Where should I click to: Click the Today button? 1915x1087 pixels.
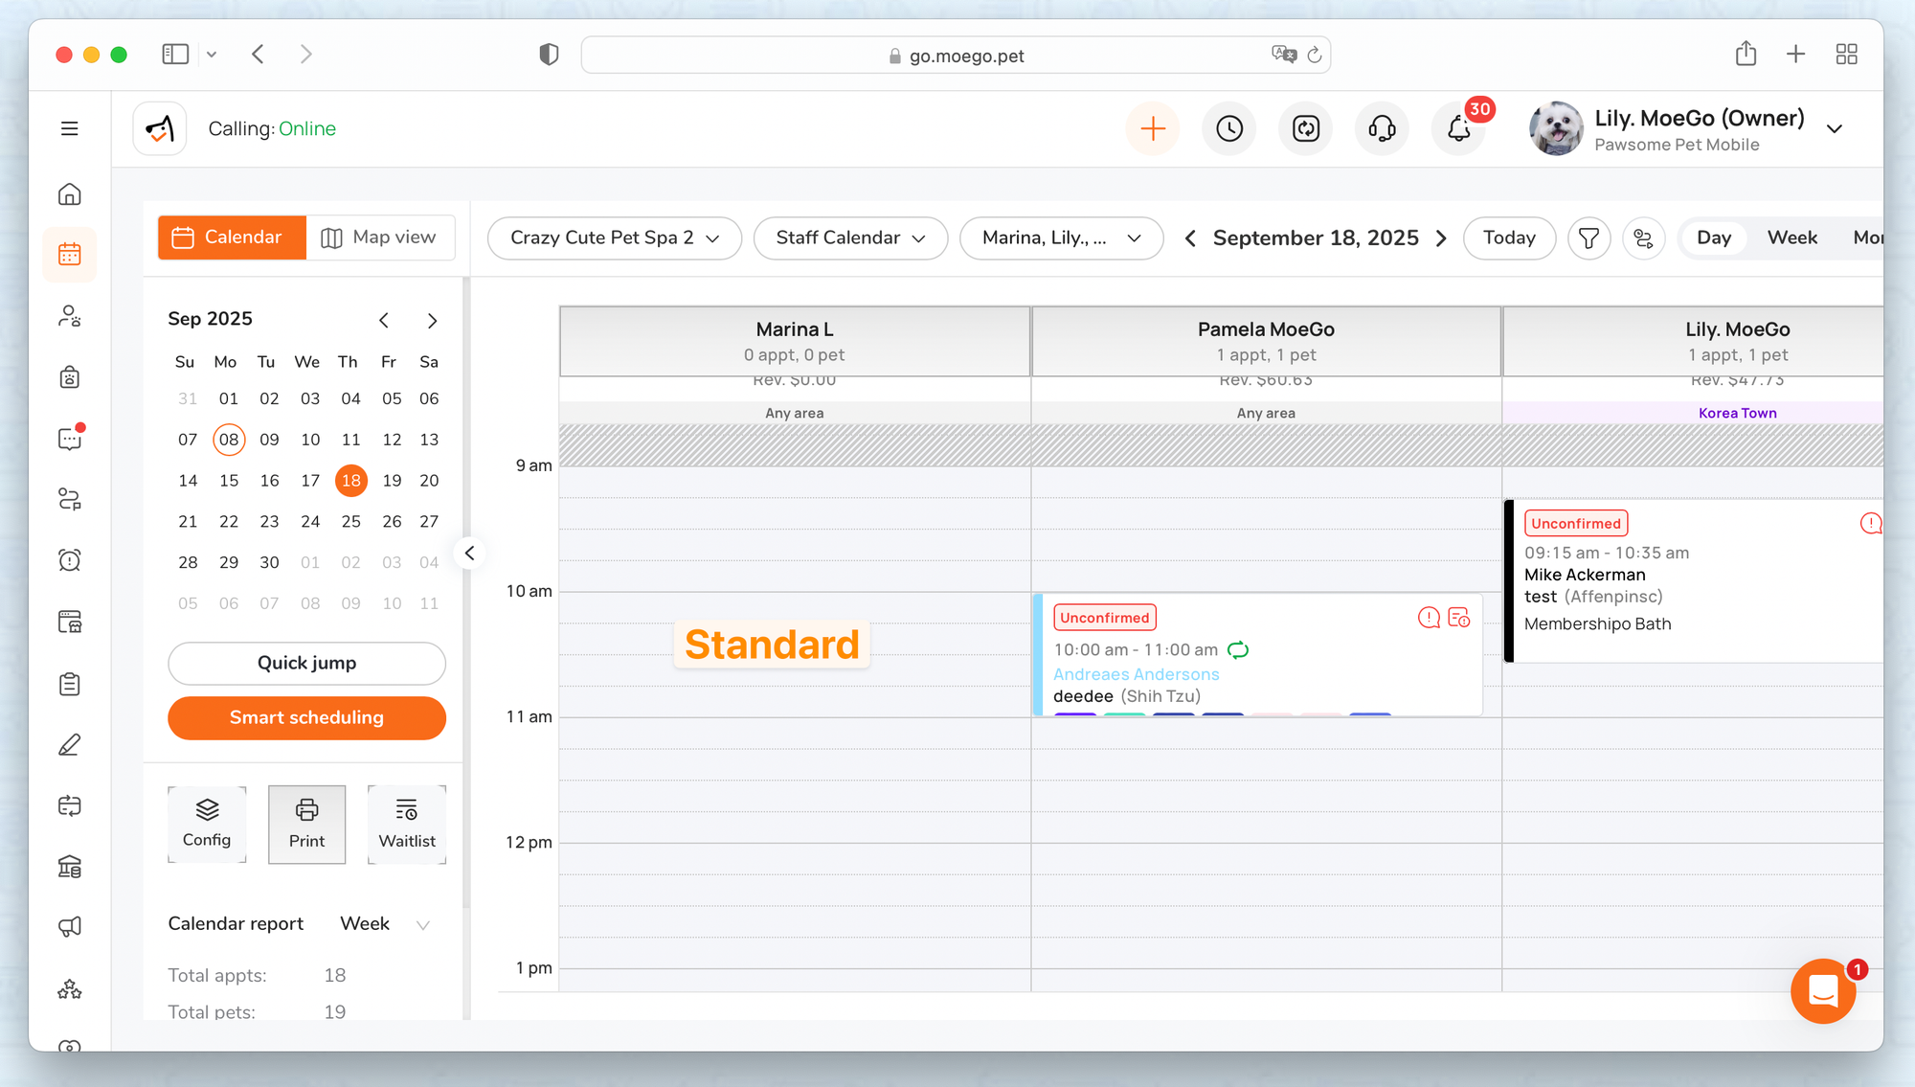(x=1508, y=238)
